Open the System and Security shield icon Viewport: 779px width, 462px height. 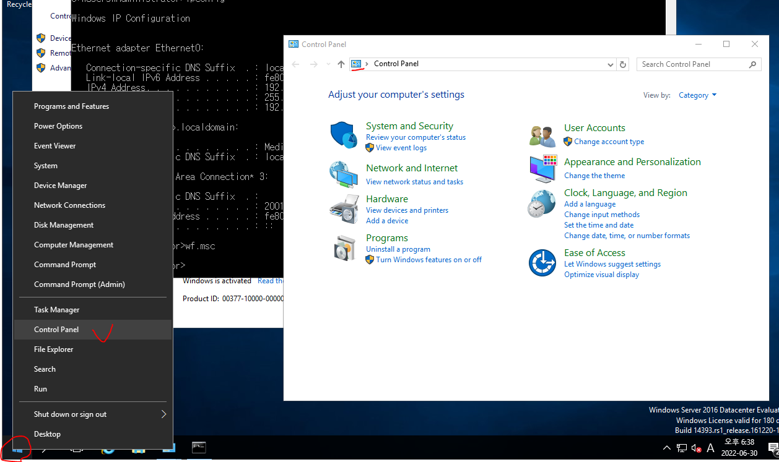coord(344,134)
